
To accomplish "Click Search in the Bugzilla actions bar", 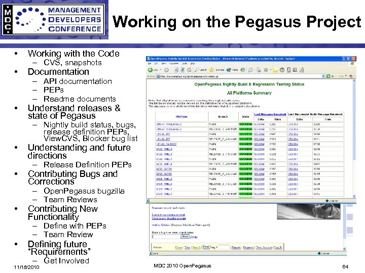I will [x=197, y=247].
